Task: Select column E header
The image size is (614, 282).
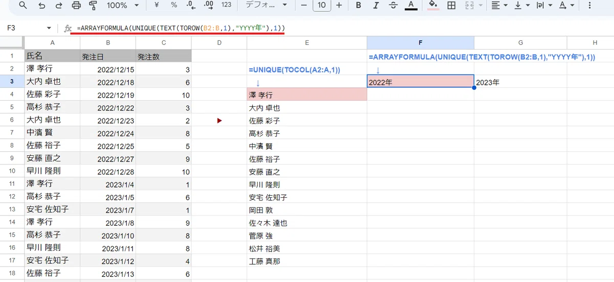Action: click(307, 42)
